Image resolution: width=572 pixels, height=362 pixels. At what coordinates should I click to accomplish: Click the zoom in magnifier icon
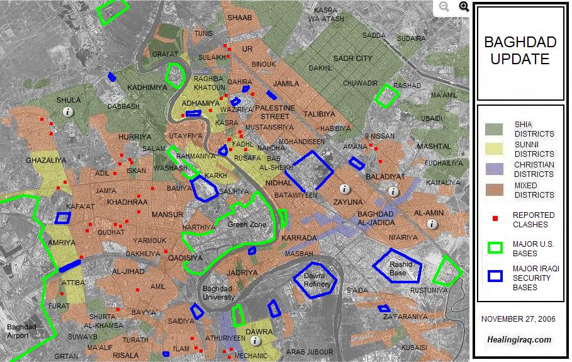[464, 7]
